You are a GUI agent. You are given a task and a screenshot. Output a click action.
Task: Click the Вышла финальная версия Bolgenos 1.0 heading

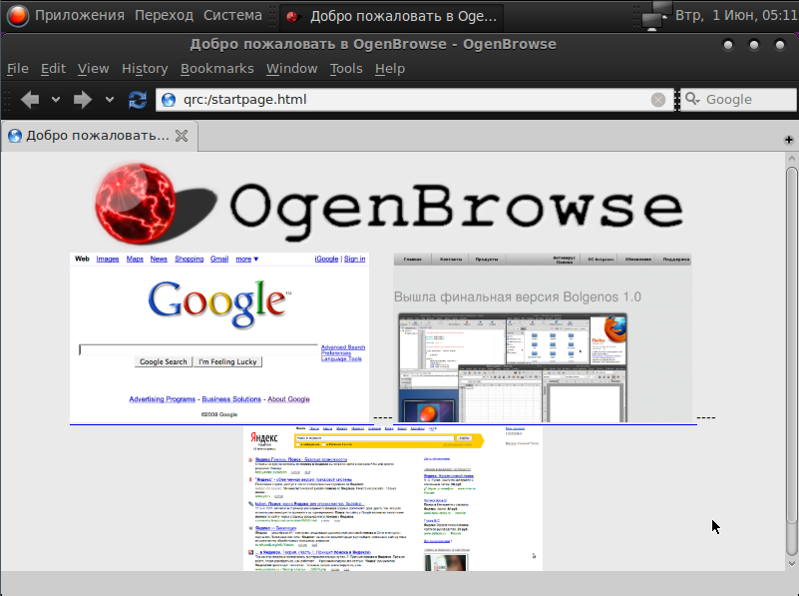(518, 297)
